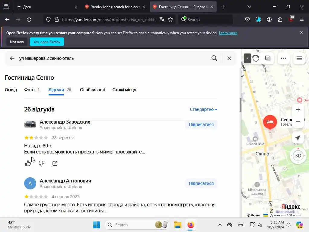Bookmark this page with the star

tap(170, 20)
